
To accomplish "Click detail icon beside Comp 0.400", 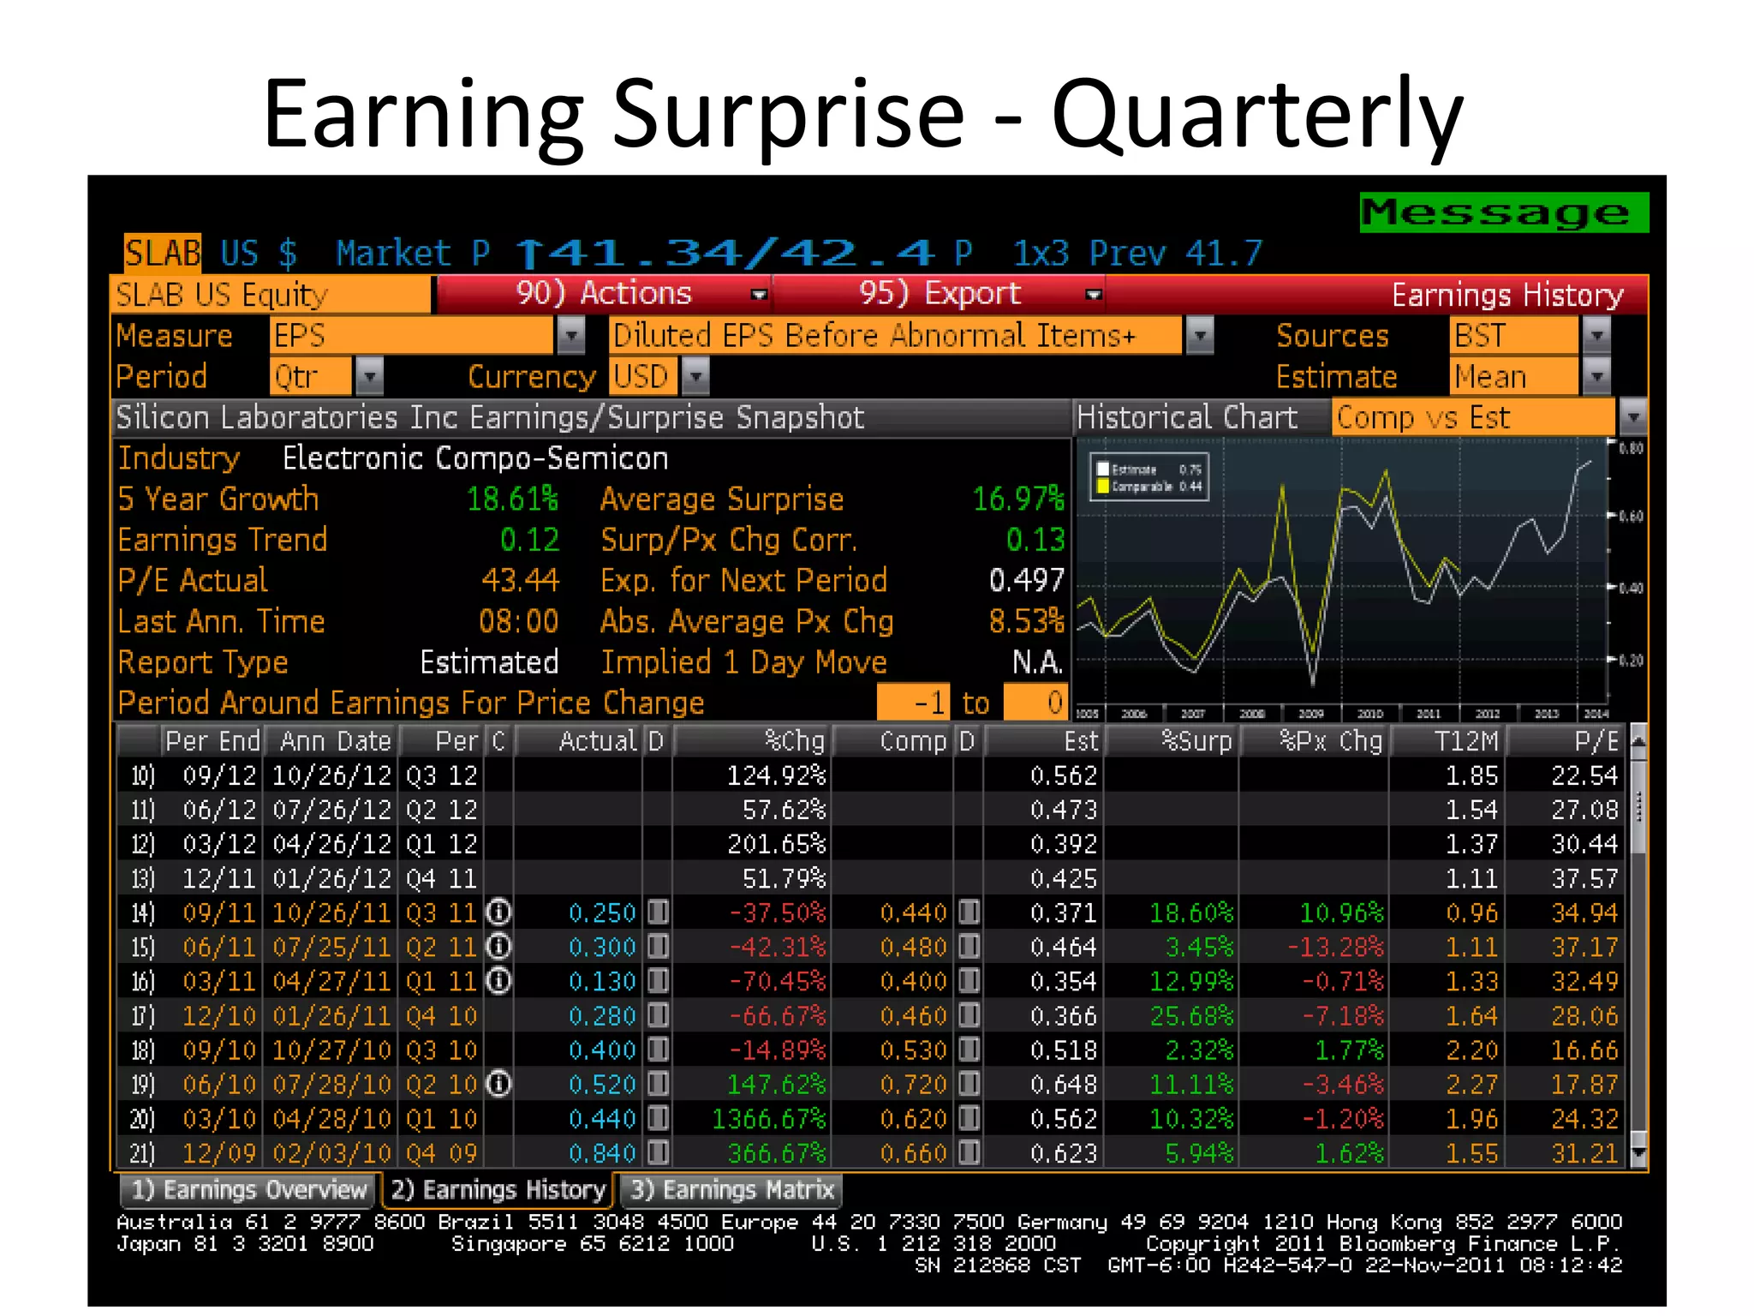I will 969,981.
